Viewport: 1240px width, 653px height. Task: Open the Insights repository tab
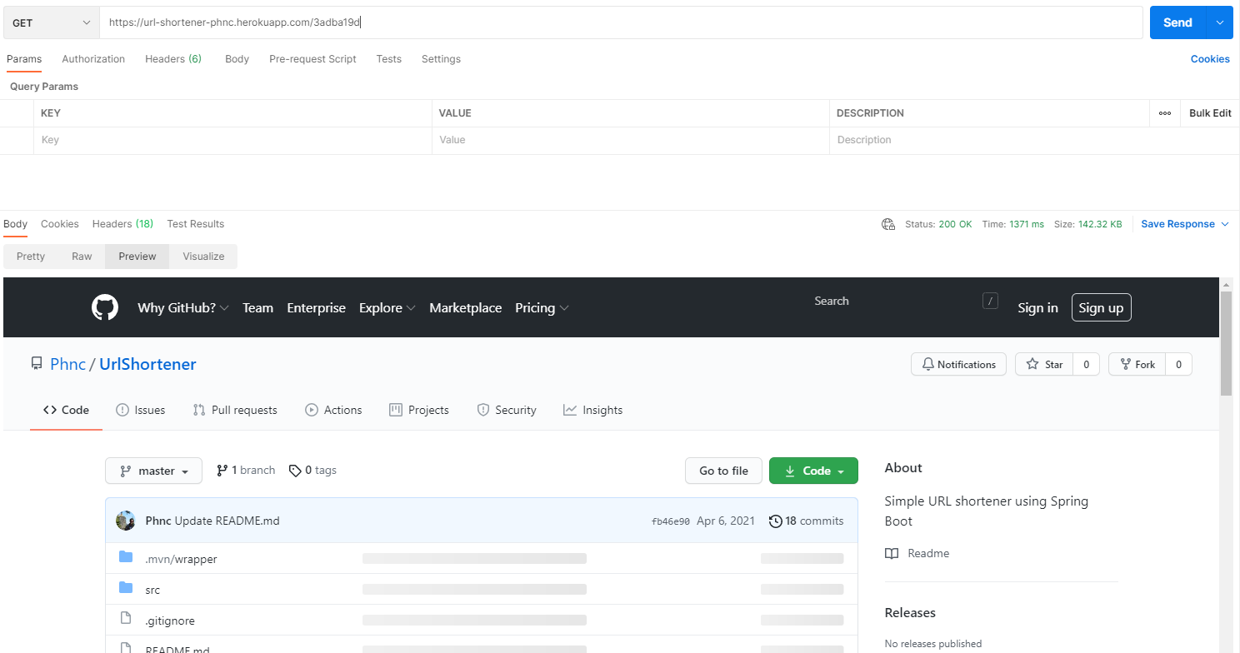point(593,410)
